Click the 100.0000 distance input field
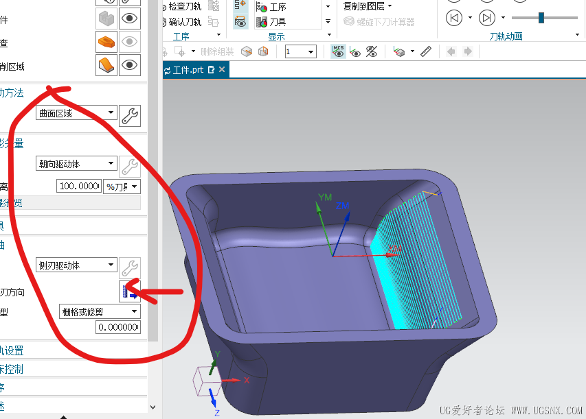The image size is (586, 419). coord(79,186)
